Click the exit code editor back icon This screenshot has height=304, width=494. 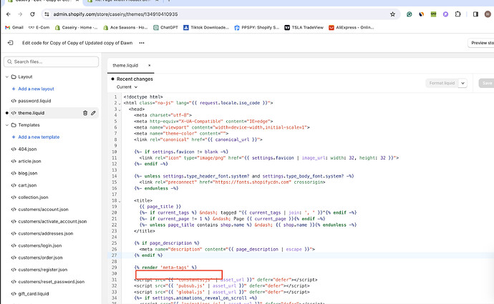pos(10,44)
